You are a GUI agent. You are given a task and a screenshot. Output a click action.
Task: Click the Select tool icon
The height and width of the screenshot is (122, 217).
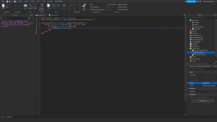(x=35, y=5)
